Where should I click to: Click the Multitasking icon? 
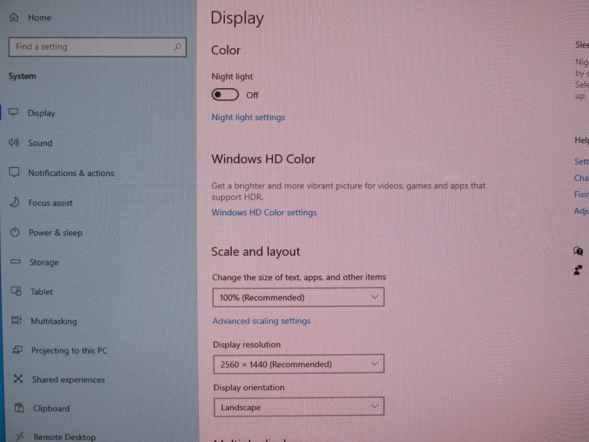pyautogui.click(x=17, y=320)
